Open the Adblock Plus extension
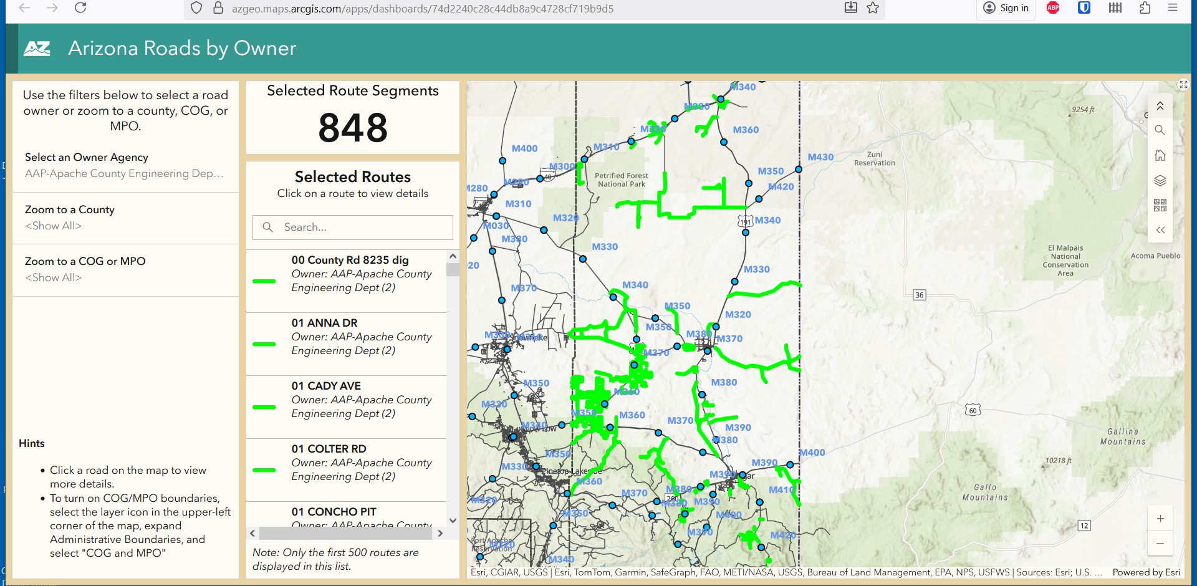The height and width of the screenshot is (586, 1197). pyautogui.click(x=1053, y=8)
